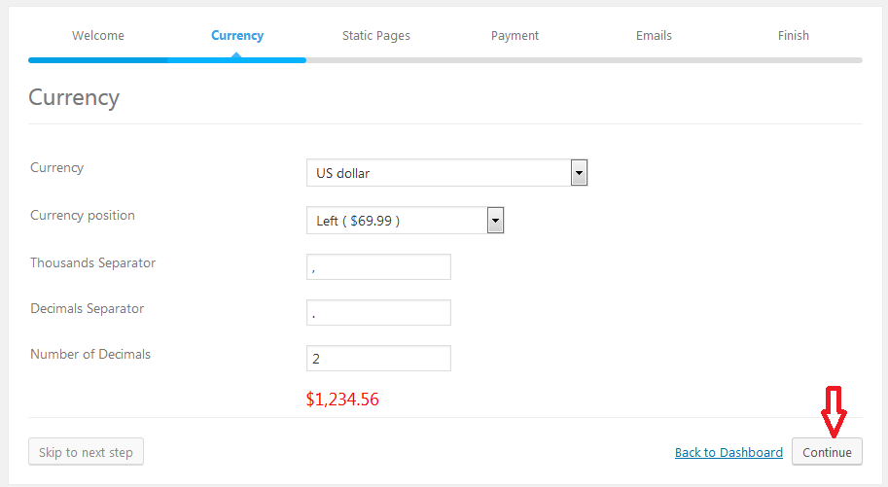This screenshot has height=487, width=888.
Task: Click into the Decimals Separator field
Action: (x=378, y=313)
